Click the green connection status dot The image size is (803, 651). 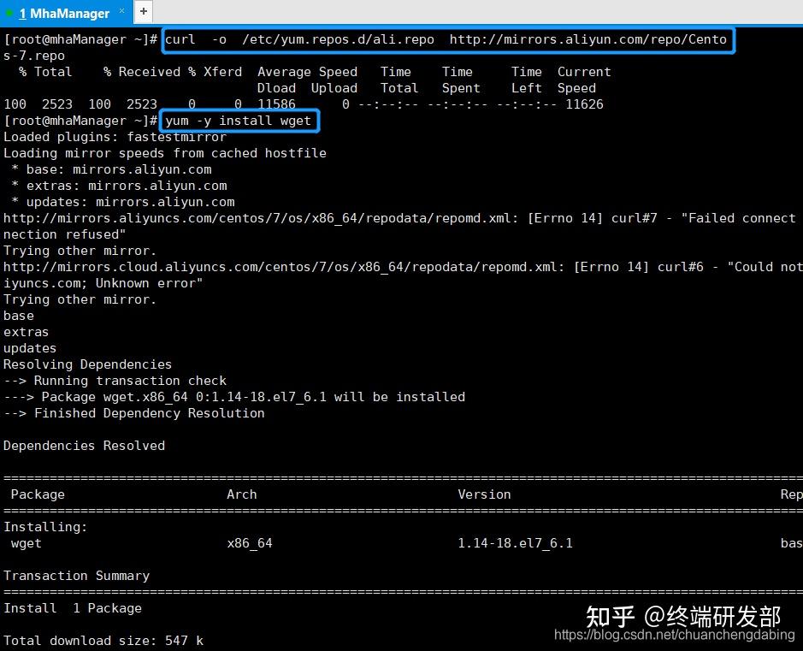coord(9,13)
